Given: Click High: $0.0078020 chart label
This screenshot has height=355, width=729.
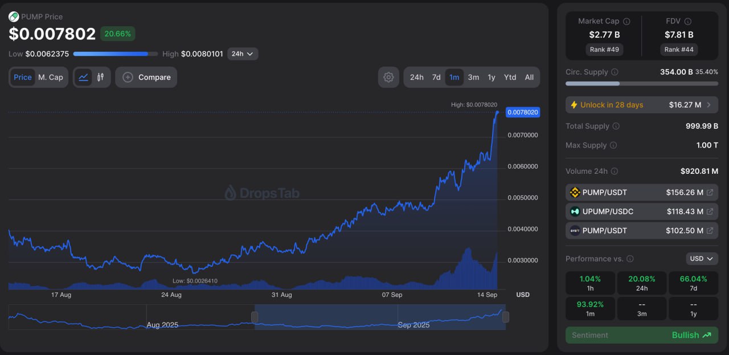Looking at the screenshot, I should (474, 105).
